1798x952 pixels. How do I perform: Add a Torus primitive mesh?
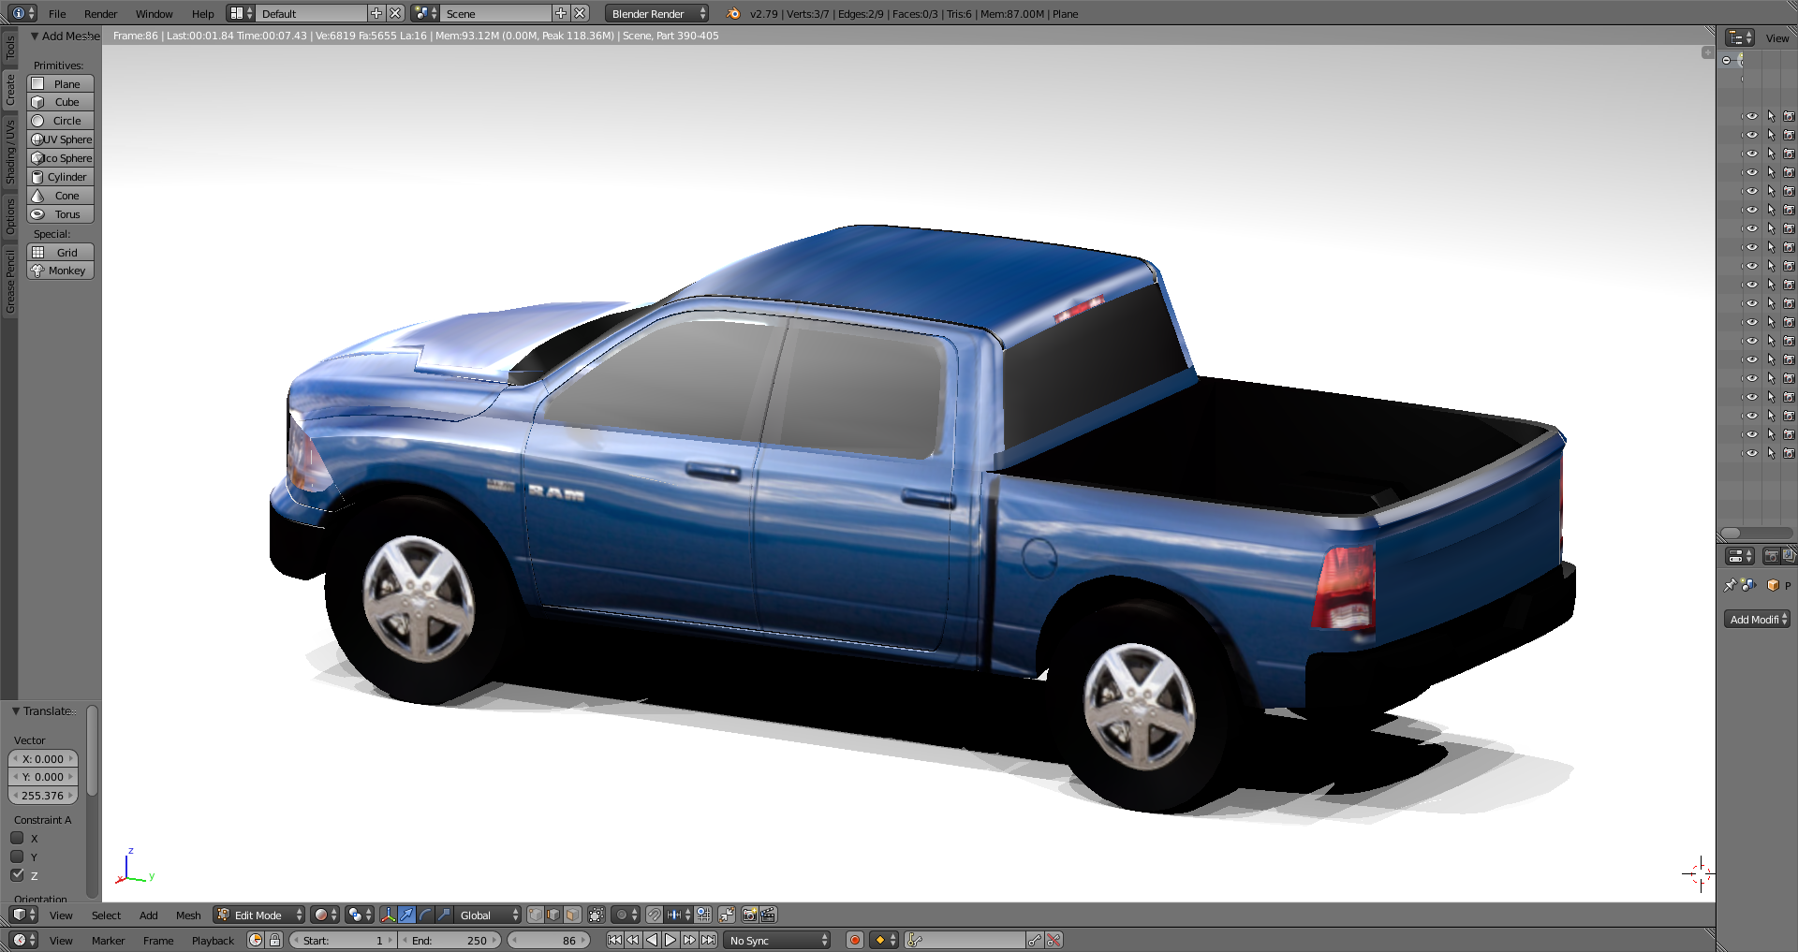pos(61,214)
